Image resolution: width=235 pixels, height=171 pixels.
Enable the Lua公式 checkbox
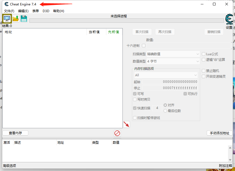pos(203,54)
